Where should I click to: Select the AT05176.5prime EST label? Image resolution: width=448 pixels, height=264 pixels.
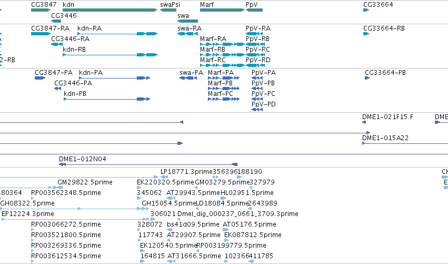250,224
